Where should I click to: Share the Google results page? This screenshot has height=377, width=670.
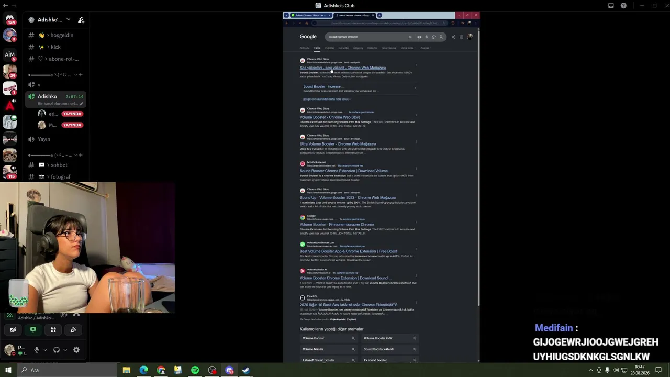453,37
